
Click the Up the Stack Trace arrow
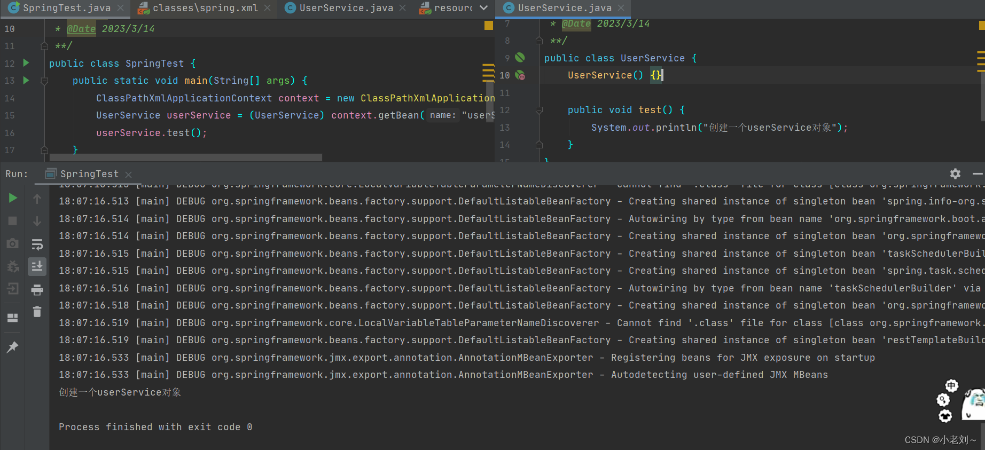(x=37, y=199)
